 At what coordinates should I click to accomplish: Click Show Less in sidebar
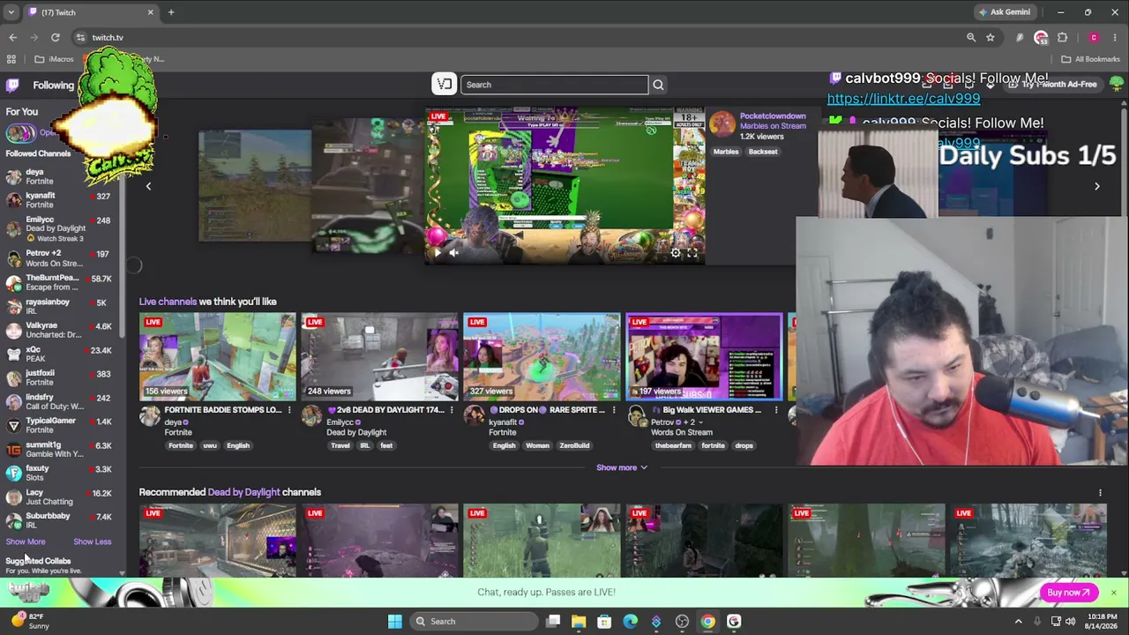pos(92,542)
